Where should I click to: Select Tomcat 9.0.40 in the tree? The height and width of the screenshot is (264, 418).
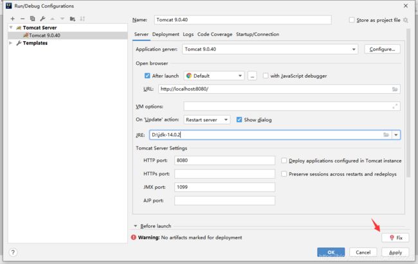[68, 35]
